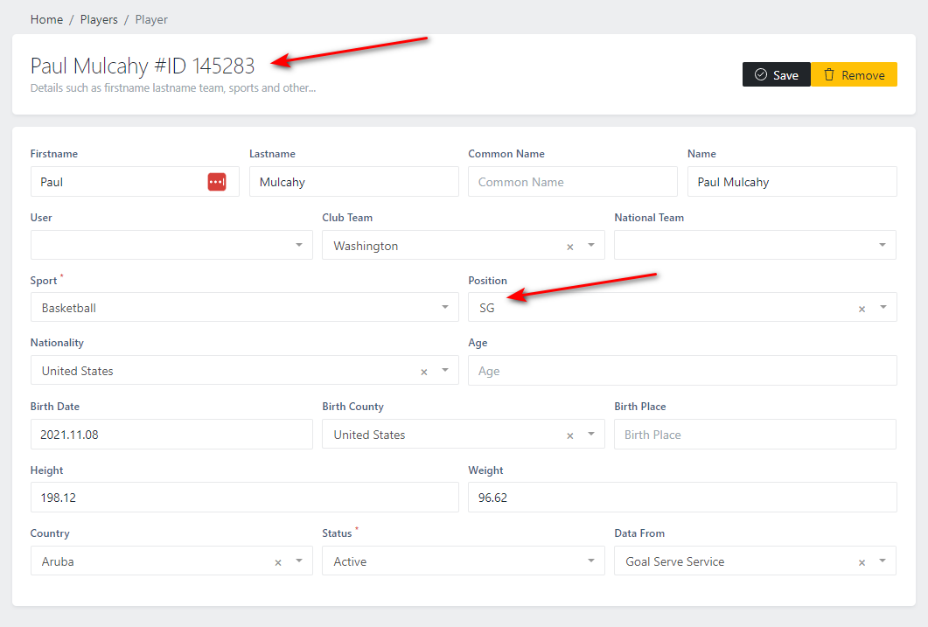Viewport: 928px width, 627px height.
Task: Expand the Country dropdown arrow
Action: 299,561
